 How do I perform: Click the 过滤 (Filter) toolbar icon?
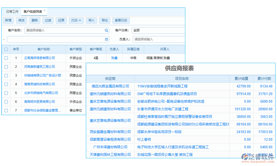[x=48, y=20]
